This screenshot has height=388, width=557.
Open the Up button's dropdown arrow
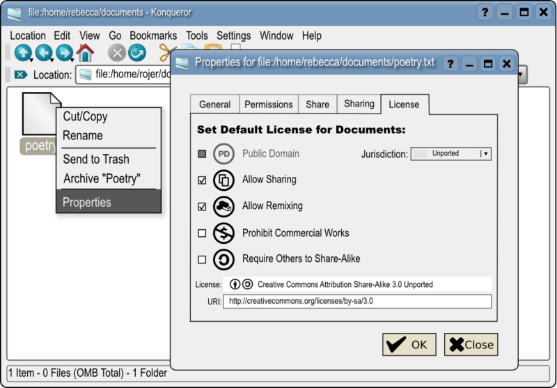31,60
